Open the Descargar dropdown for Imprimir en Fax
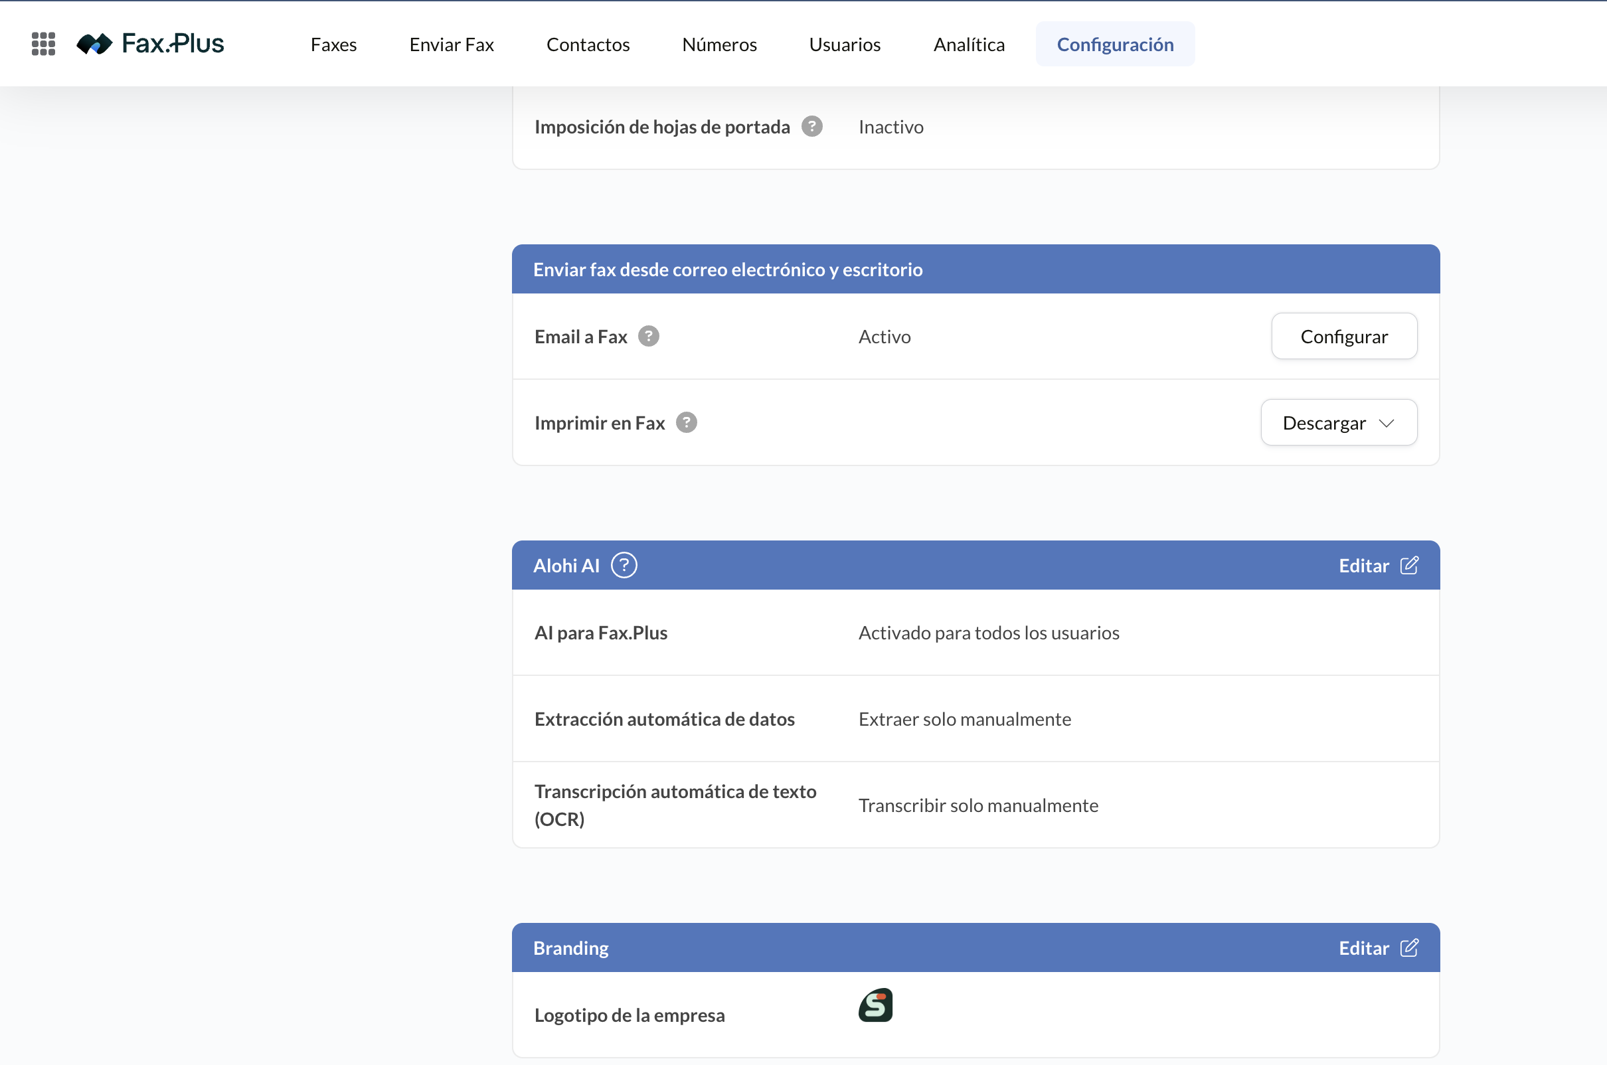 (x=1339, y=422)
